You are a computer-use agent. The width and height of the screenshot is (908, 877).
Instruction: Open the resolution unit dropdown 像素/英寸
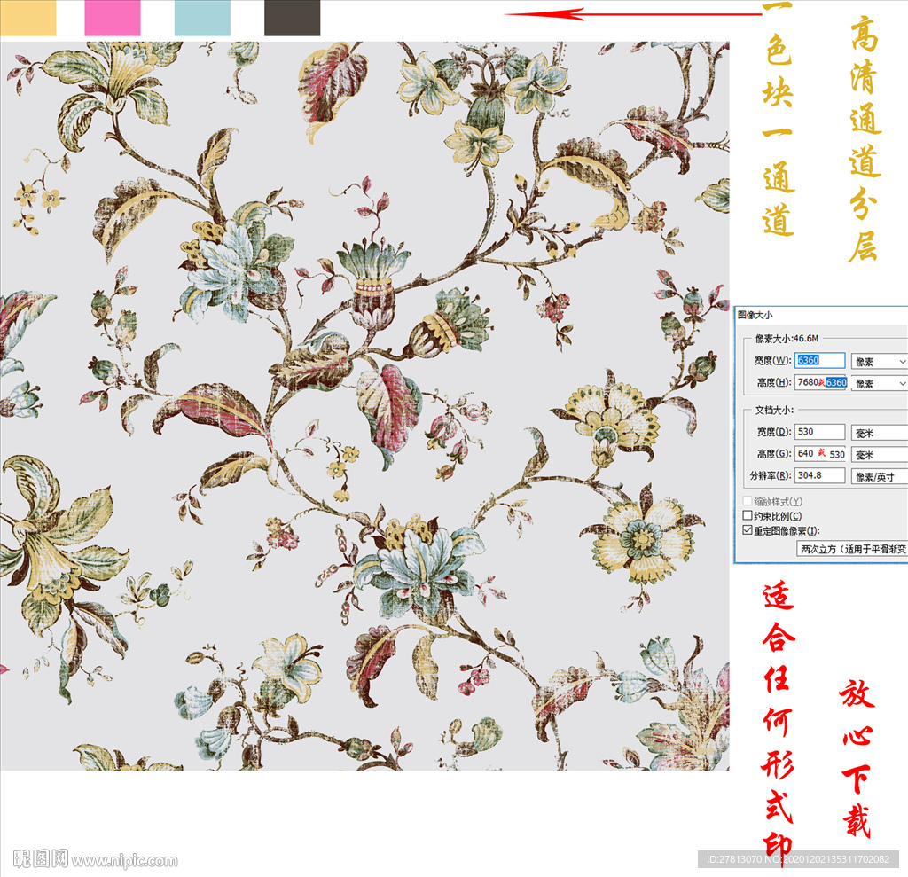click(880, 477)
